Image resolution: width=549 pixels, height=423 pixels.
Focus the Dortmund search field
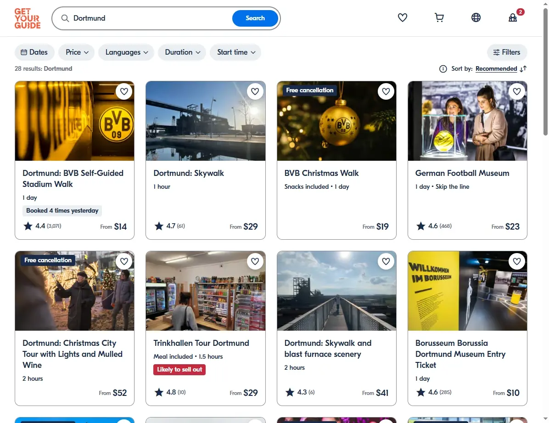151,18
